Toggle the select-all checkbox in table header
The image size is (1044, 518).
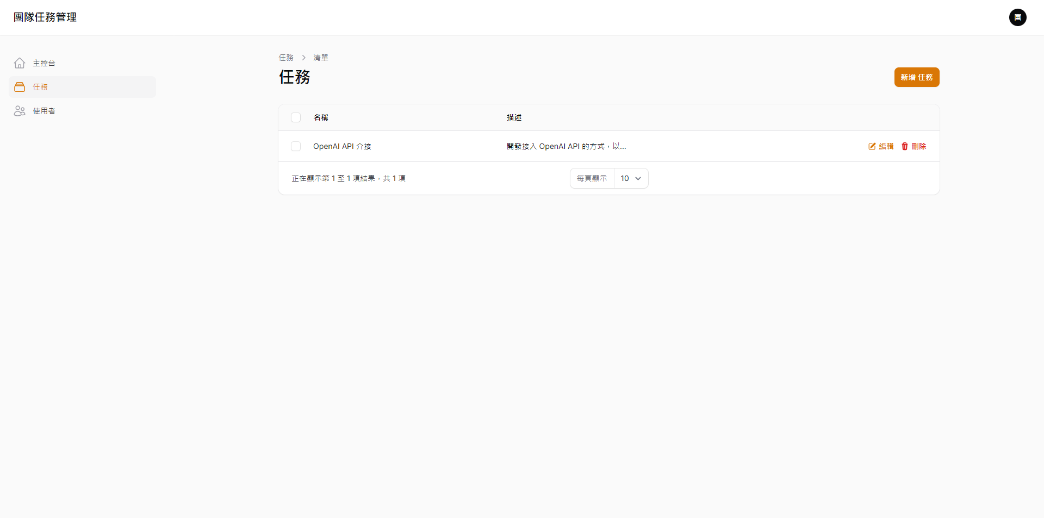pyautogui.click(x=296, y=117)
